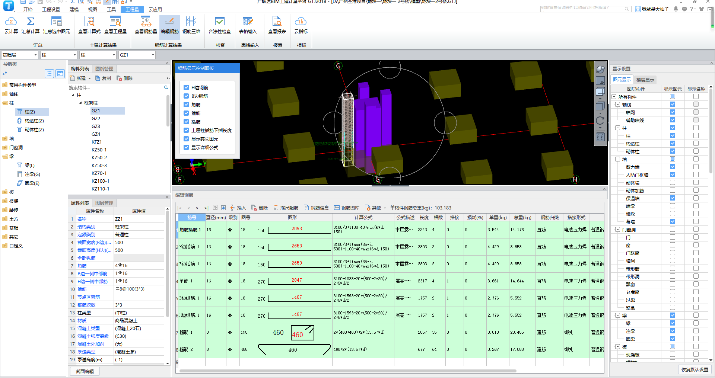The image size is (715, 378).
Task: Collapse the 框架柱 tree node
Action: point(80,103)
